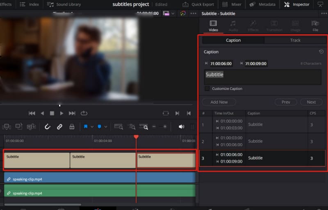Toggle the Inspector panel
This screenshot has height=210, width=328.
(297, 5)
